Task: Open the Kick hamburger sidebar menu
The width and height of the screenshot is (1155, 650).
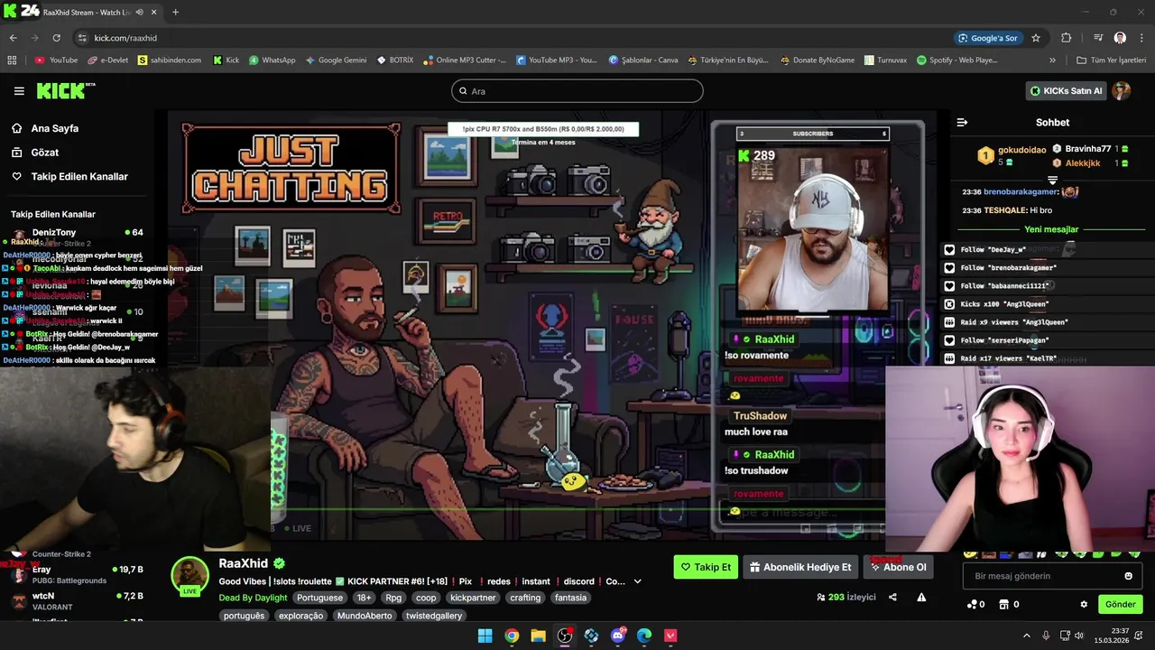Action: point(19,91)
